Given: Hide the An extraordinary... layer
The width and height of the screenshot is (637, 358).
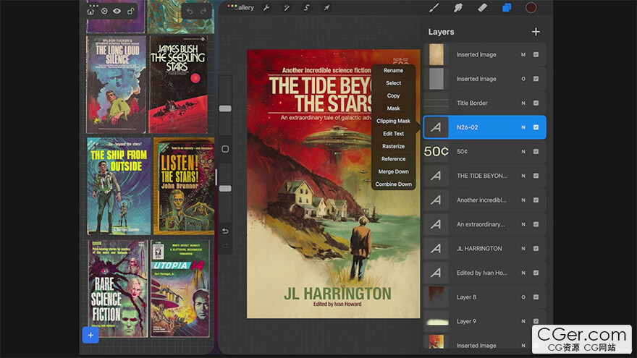Looking at the screenshot, I should pos(536,224).
